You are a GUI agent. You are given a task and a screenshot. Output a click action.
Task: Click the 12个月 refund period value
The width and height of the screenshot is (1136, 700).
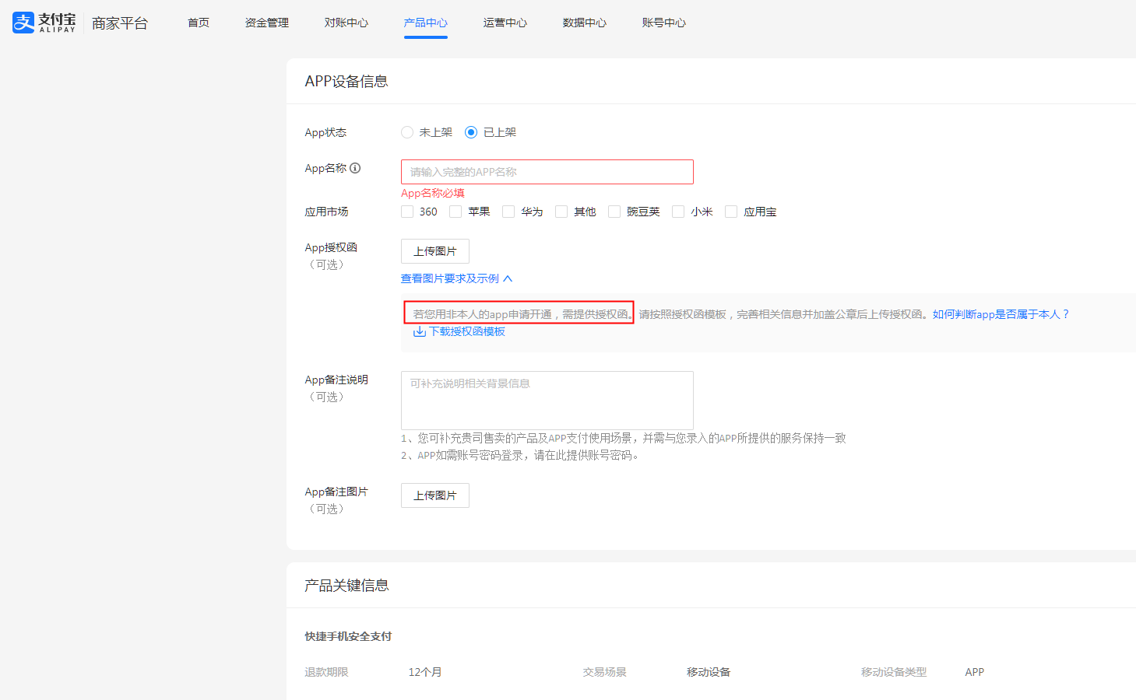click(x=425, y=672)
